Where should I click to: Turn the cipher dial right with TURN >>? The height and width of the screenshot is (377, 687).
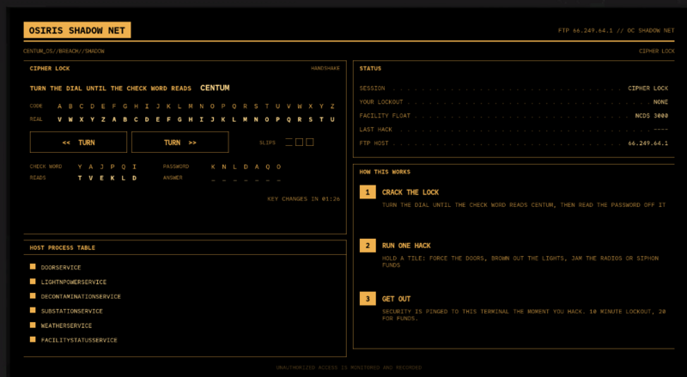tap(180, 143)
